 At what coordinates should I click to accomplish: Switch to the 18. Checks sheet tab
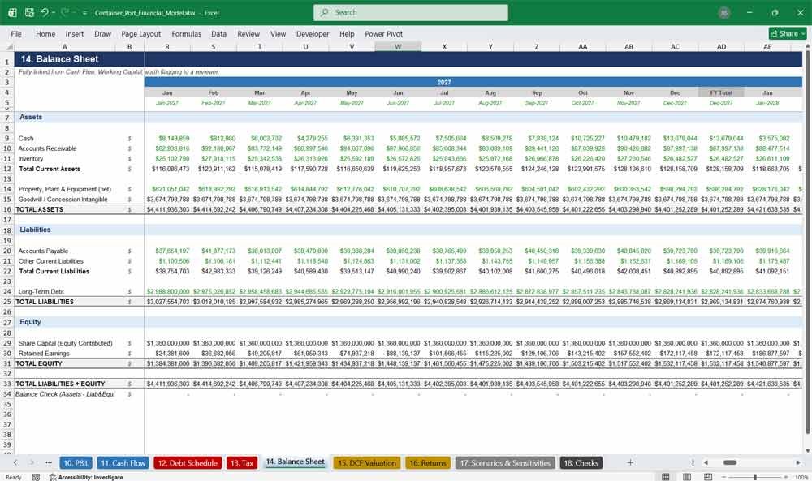pos(581,463)
